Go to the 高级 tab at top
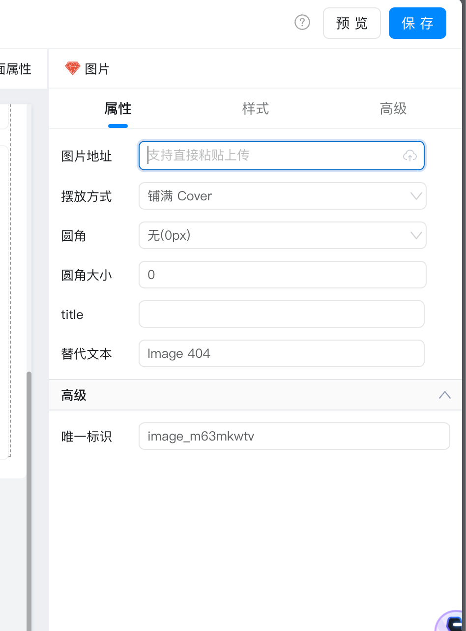This screenshot has height=631, width=466. (393, 109)
